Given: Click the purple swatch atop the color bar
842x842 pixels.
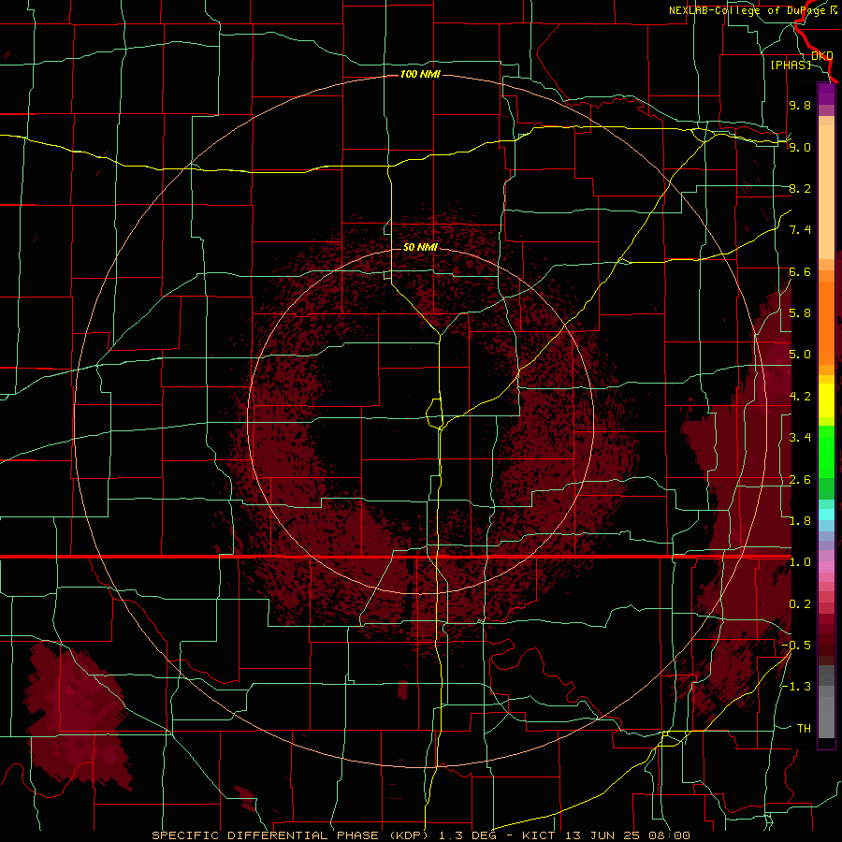Looking at the screenshot, I should tap(826, 94).
